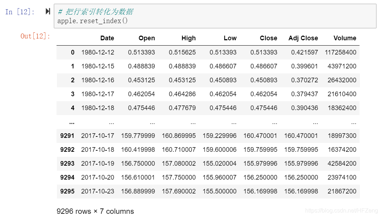
Task: Click the Low value 159.600006
Action: pos(220,150)
